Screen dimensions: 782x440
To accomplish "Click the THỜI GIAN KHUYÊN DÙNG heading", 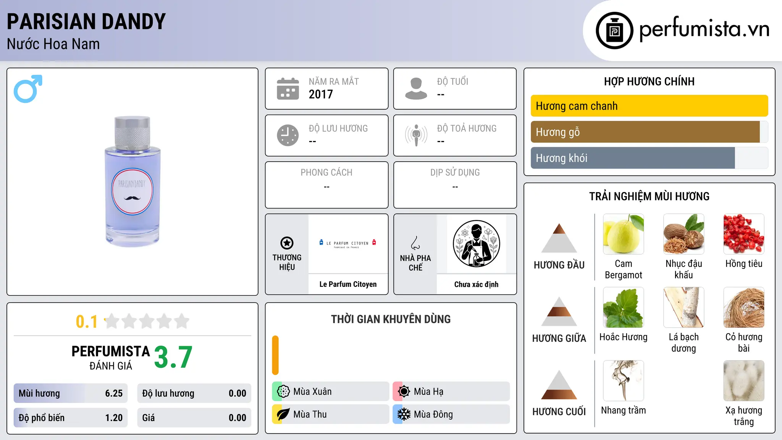I will pyautogui.click(x=391, y=319).
